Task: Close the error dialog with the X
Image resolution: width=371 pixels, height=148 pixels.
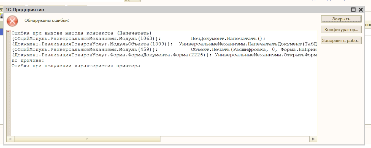Action: (361, 10)
